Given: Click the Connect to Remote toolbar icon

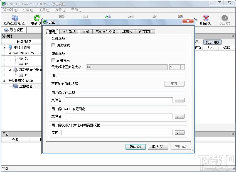Looking at the screenshot, I should [x=15, y=18].
